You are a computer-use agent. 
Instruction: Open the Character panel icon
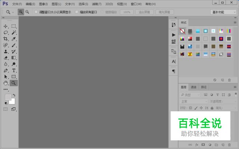174,62
